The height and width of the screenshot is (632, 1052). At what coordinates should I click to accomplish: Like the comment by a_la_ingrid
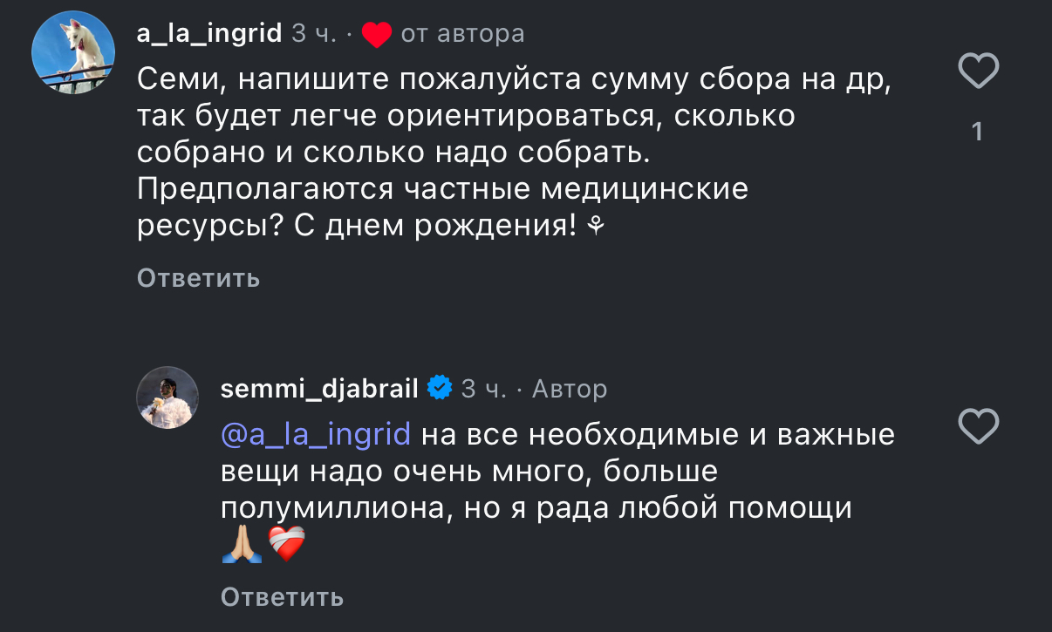click(x=978, y=71)
